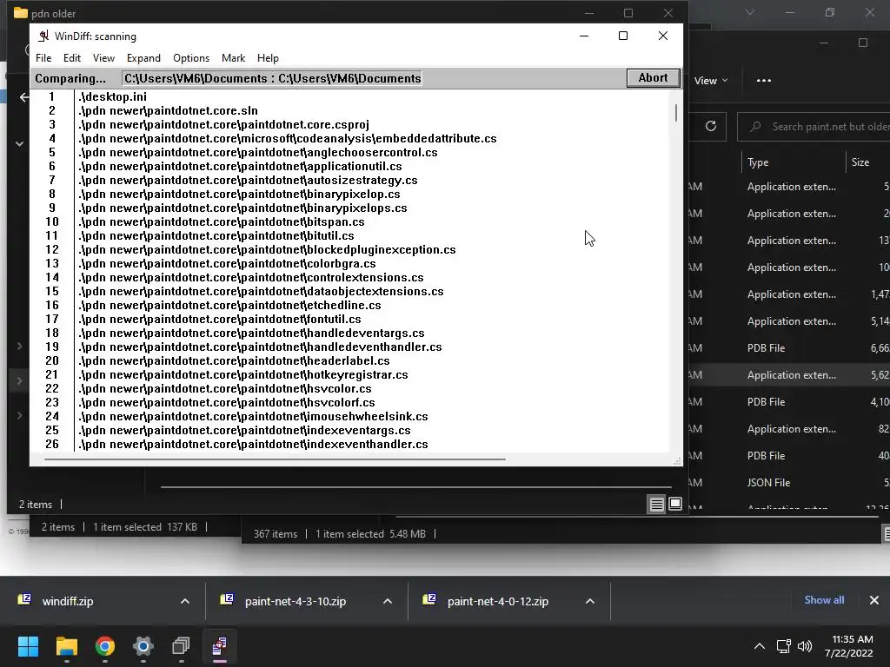Click the stacked windows taskbar icon

point(181,646)
